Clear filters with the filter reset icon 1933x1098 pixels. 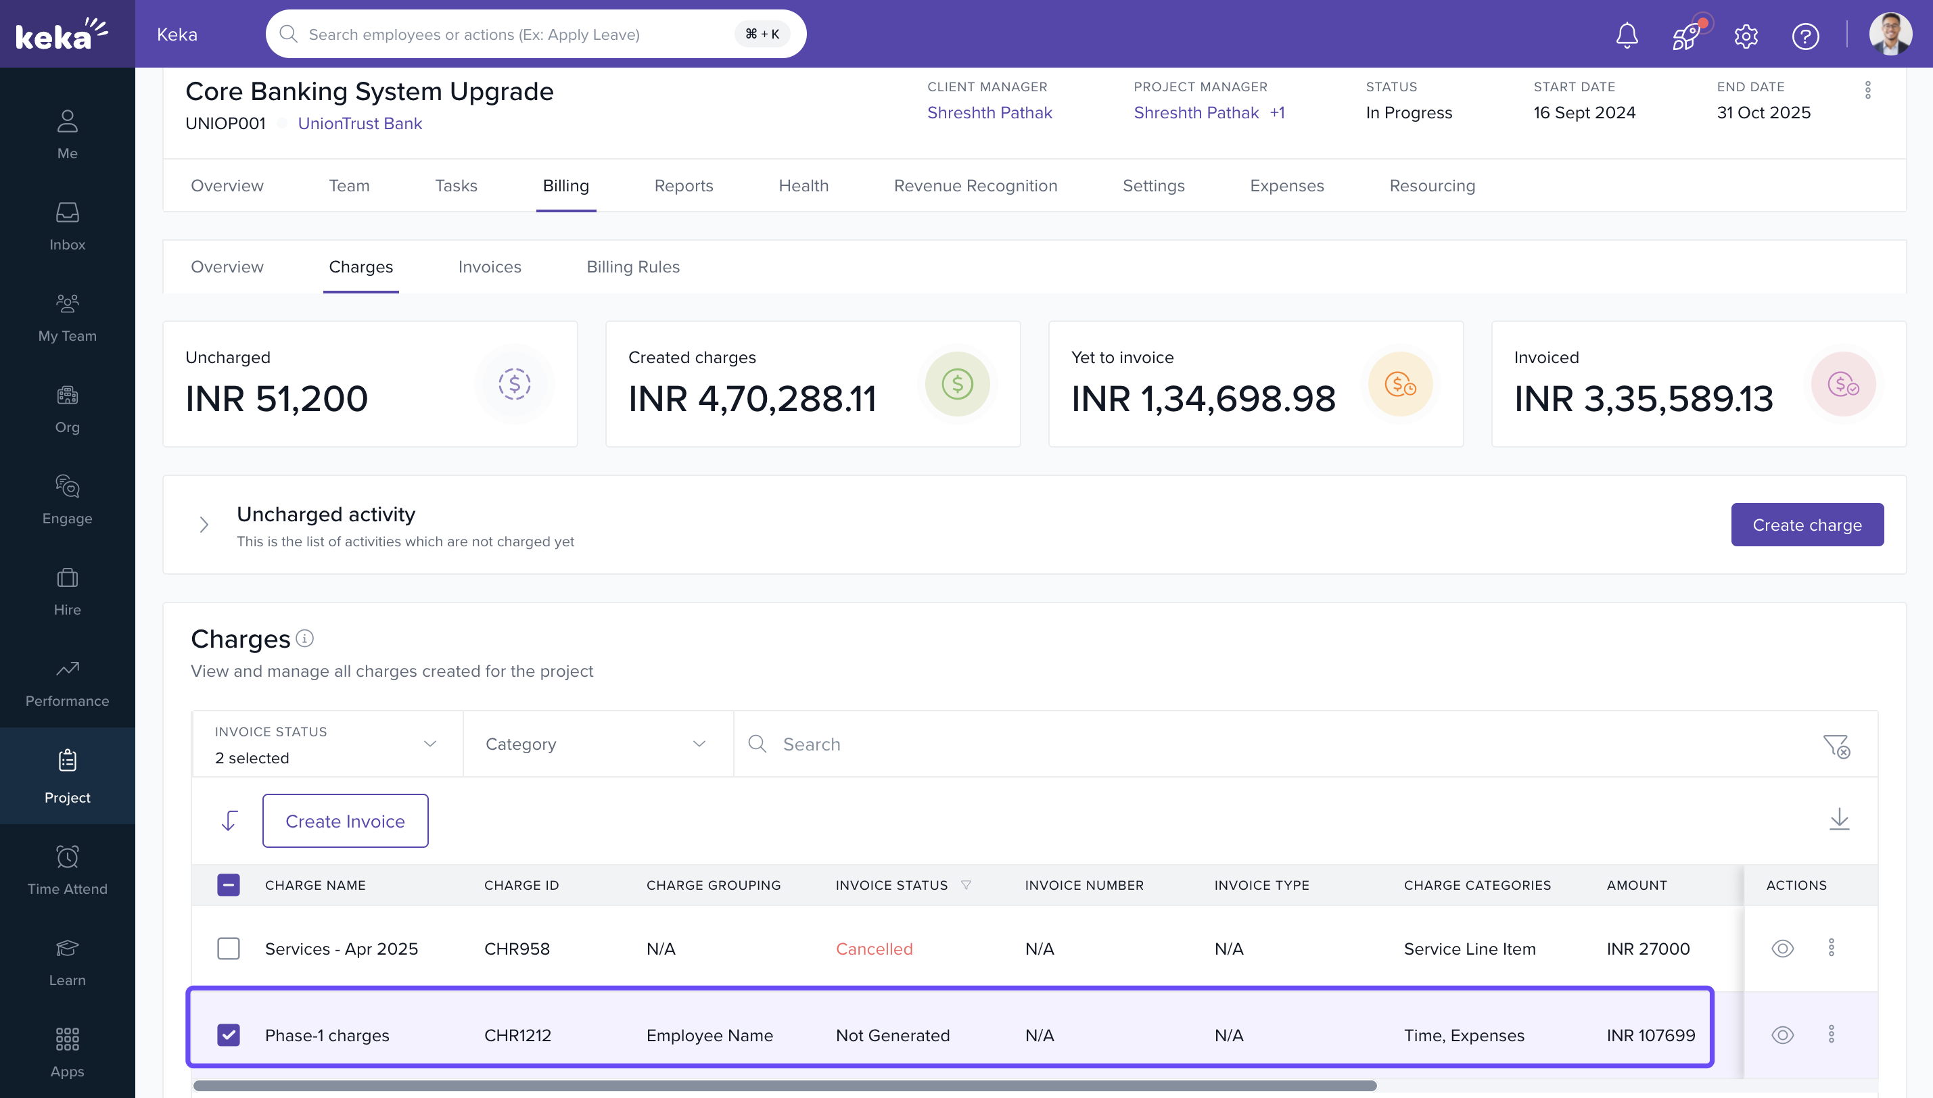pyautogui.click(x=1836, y=746)
